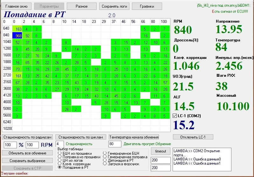Click Температура начала обучения button
This screenshot has width=254, height=177.
click(134, 137)
